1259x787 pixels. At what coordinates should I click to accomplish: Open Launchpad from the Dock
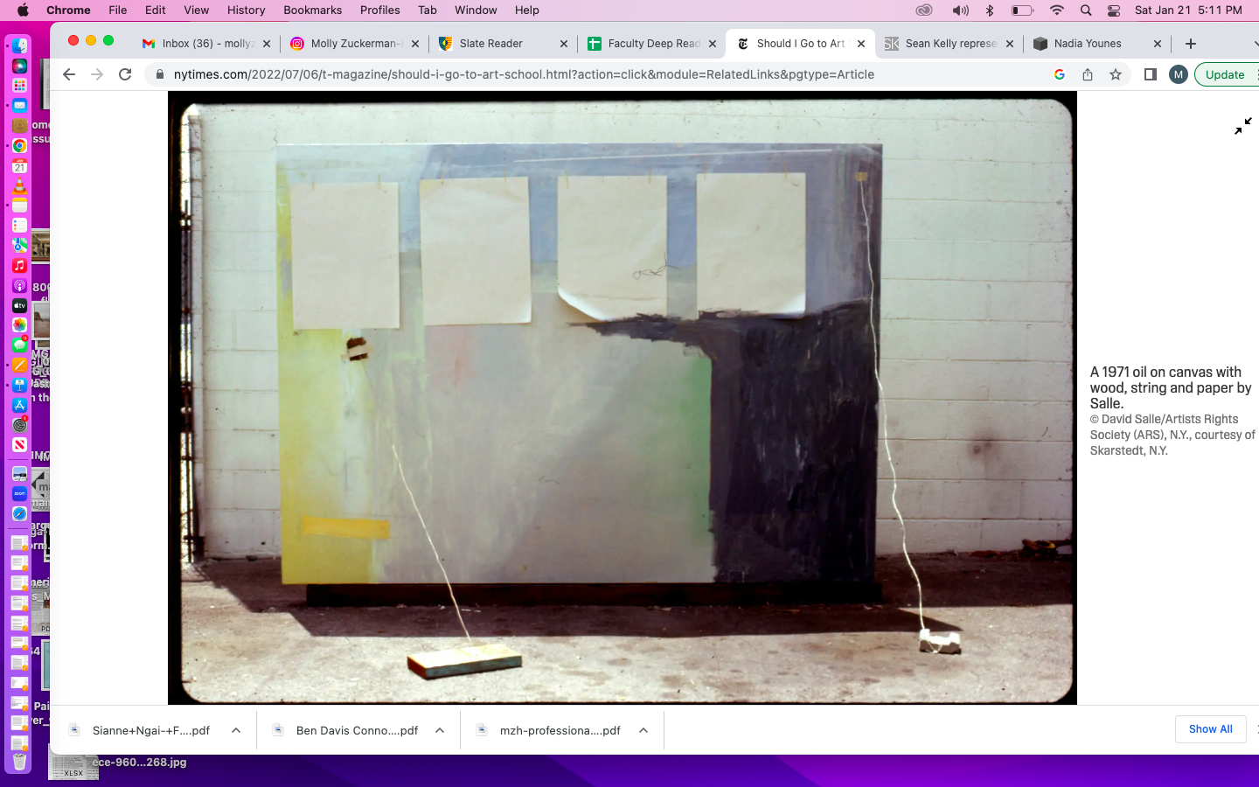pyautogui.click(x=19, y=86)
